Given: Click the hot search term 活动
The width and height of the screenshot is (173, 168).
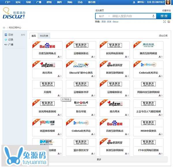Looking at the screenshot, I should [104, 22].
